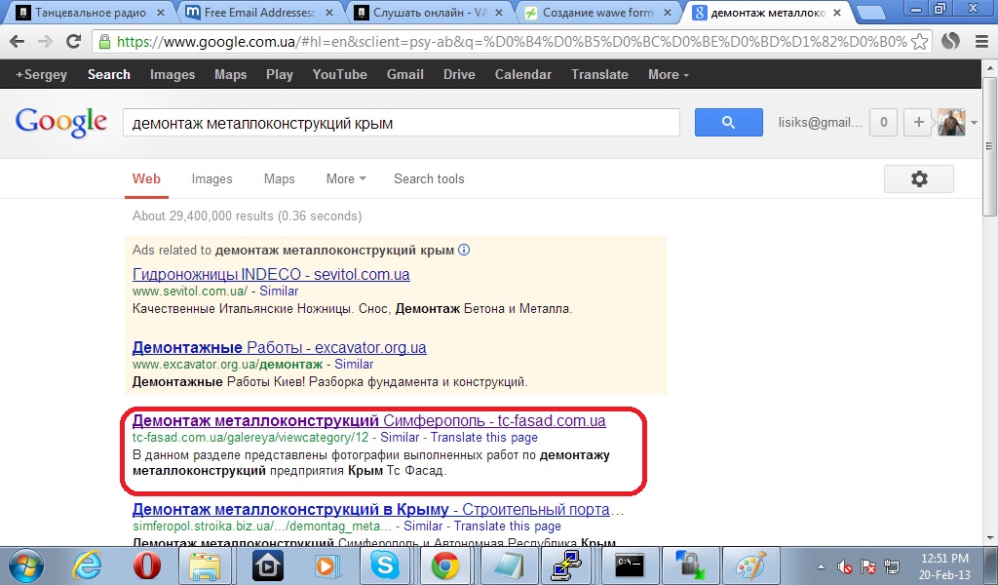Viewport: 998px width, 585px height.
Task: Open the PuTTY taskbar icon
Action: tap(568, 565)
